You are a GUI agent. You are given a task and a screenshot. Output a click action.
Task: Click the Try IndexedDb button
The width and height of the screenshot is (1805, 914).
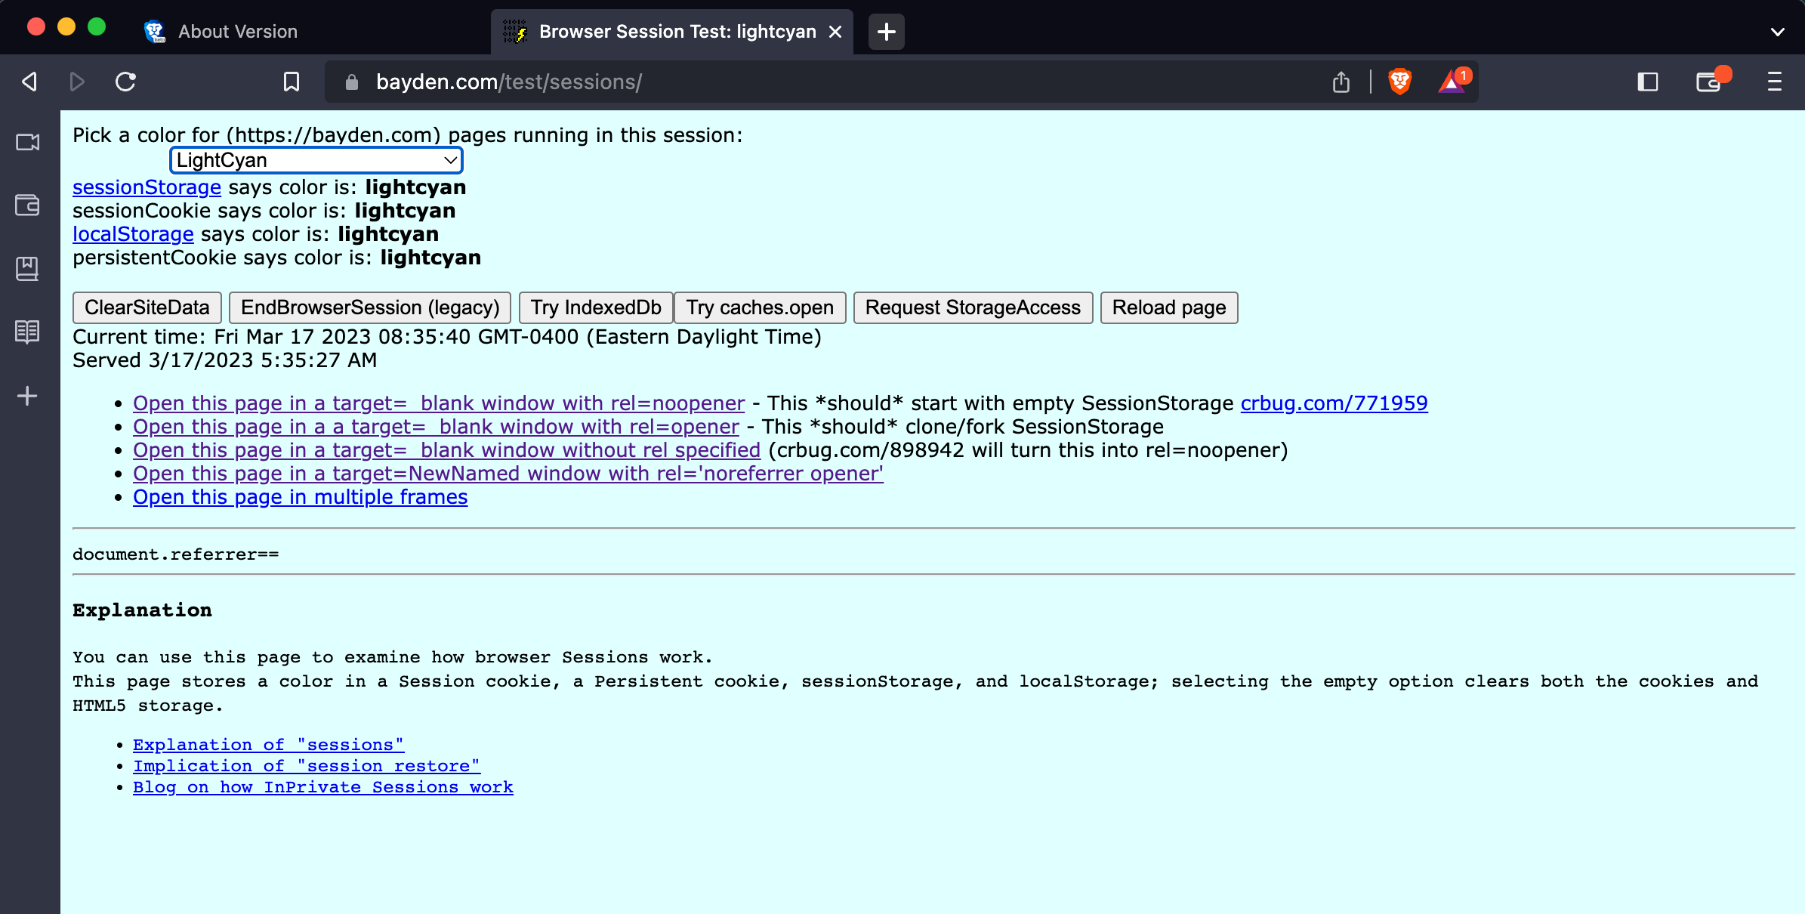(596, 307)
